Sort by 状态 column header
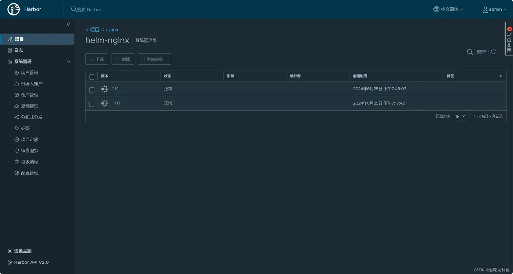 [167, 76]
